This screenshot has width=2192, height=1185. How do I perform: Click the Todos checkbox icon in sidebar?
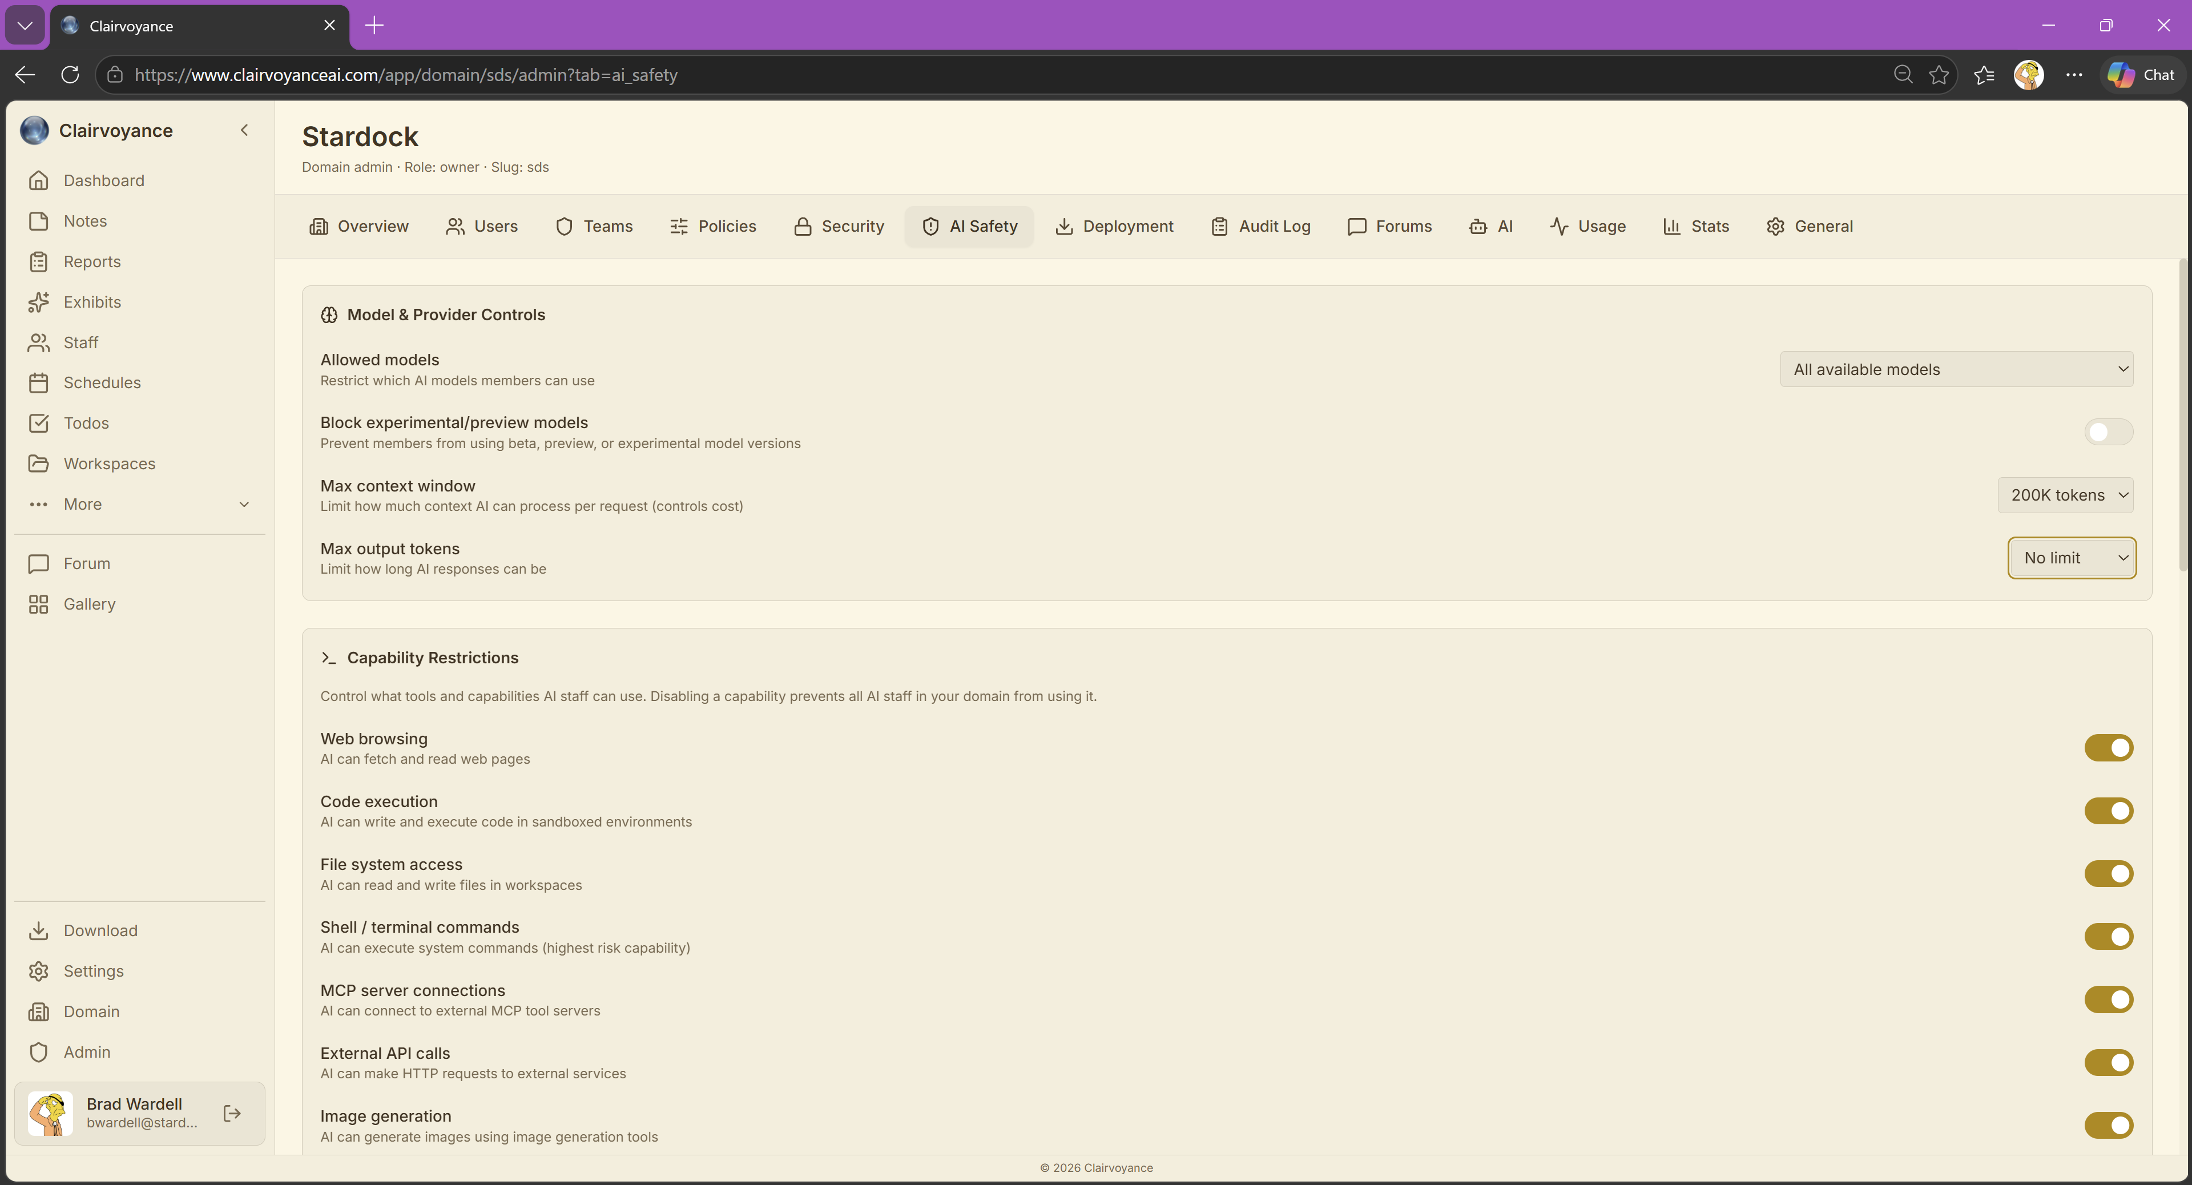pos(38,423)
